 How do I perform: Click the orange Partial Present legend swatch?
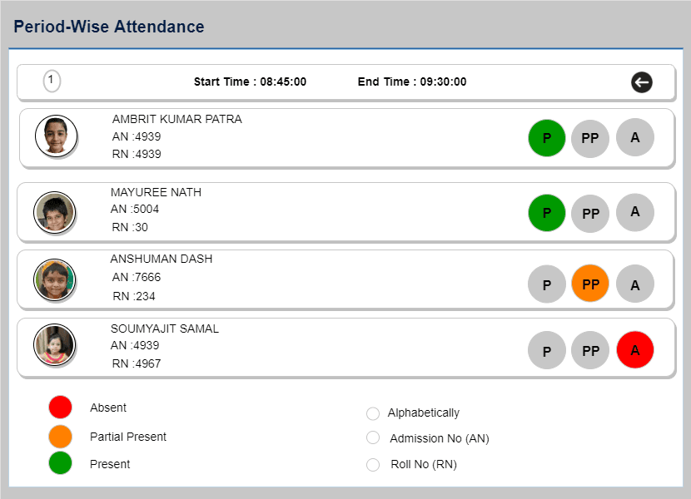61,437
